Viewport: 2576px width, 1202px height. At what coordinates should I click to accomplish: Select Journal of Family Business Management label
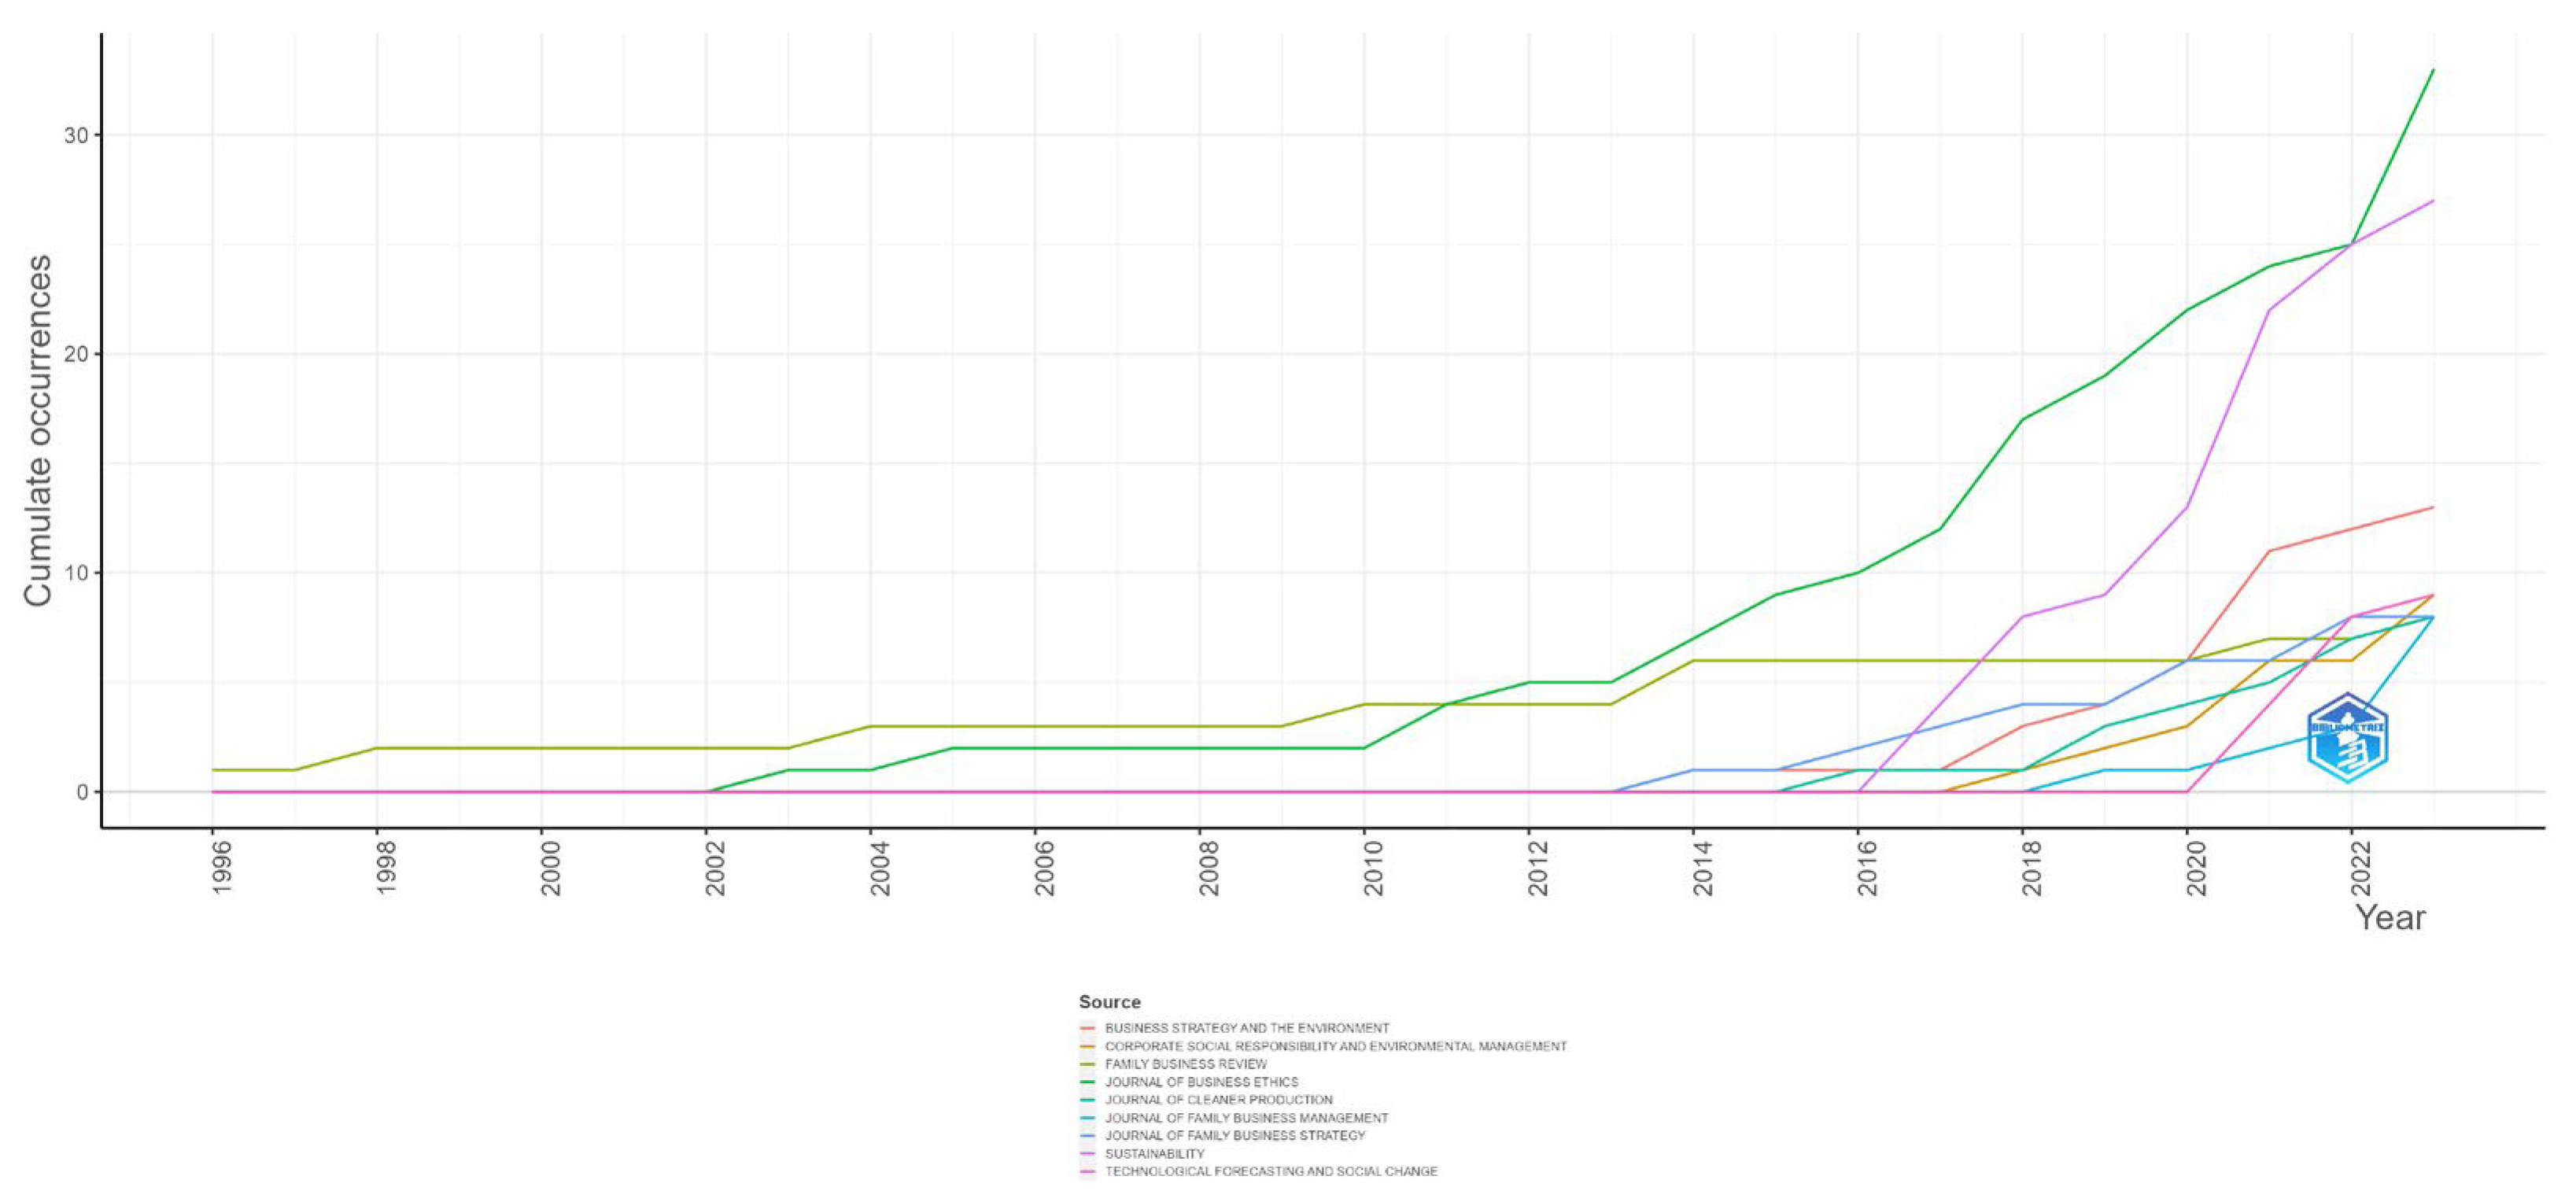(x=1246, y=1118)
